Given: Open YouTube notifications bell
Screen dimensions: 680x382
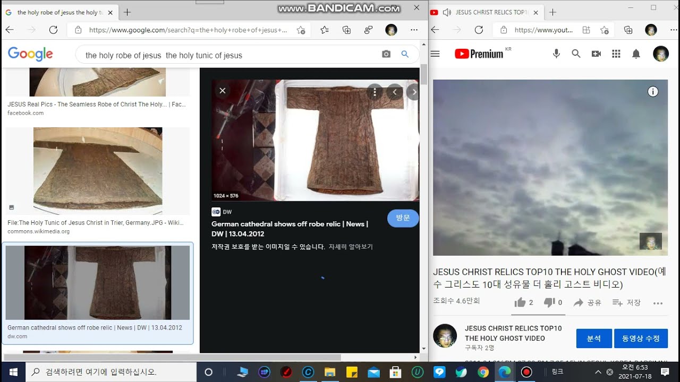Looking at the screenshot, I should click(x=636, y=54).
